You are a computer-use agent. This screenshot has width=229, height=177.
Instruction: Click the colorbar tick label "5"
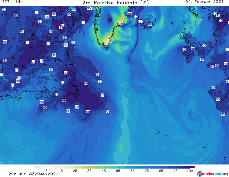[46, 171]
